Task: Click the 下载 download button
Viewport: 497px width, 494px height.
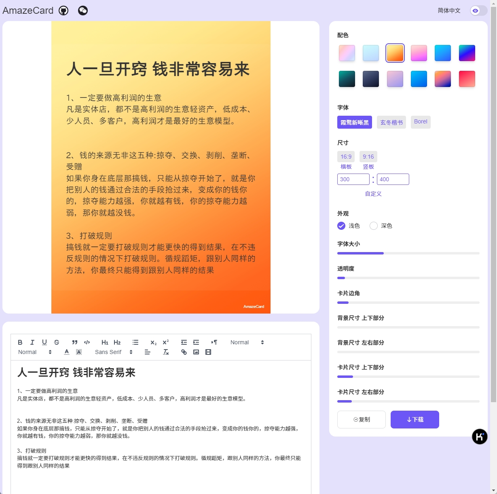Action: click(x=415, y=420)
